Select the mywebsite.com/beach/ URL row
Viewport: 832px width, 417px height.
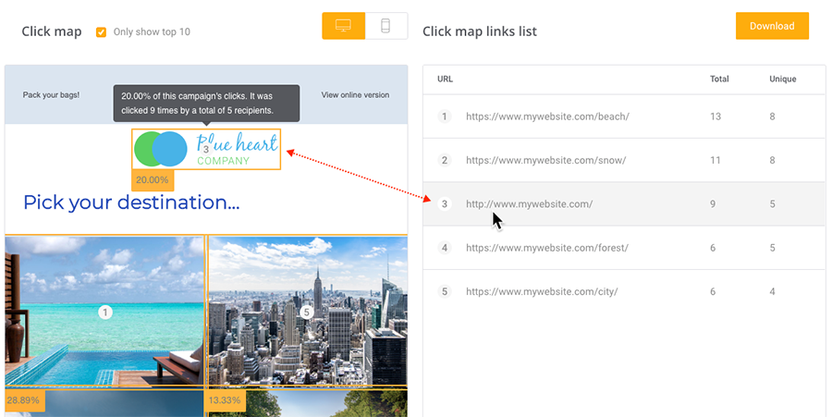pos(547,117)
